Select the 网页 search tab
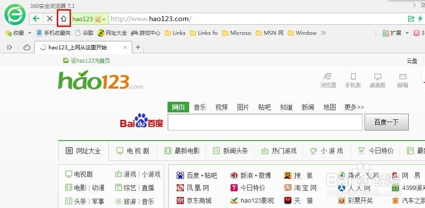The height and width of the screenshot is (208, 425). [179, 107]
